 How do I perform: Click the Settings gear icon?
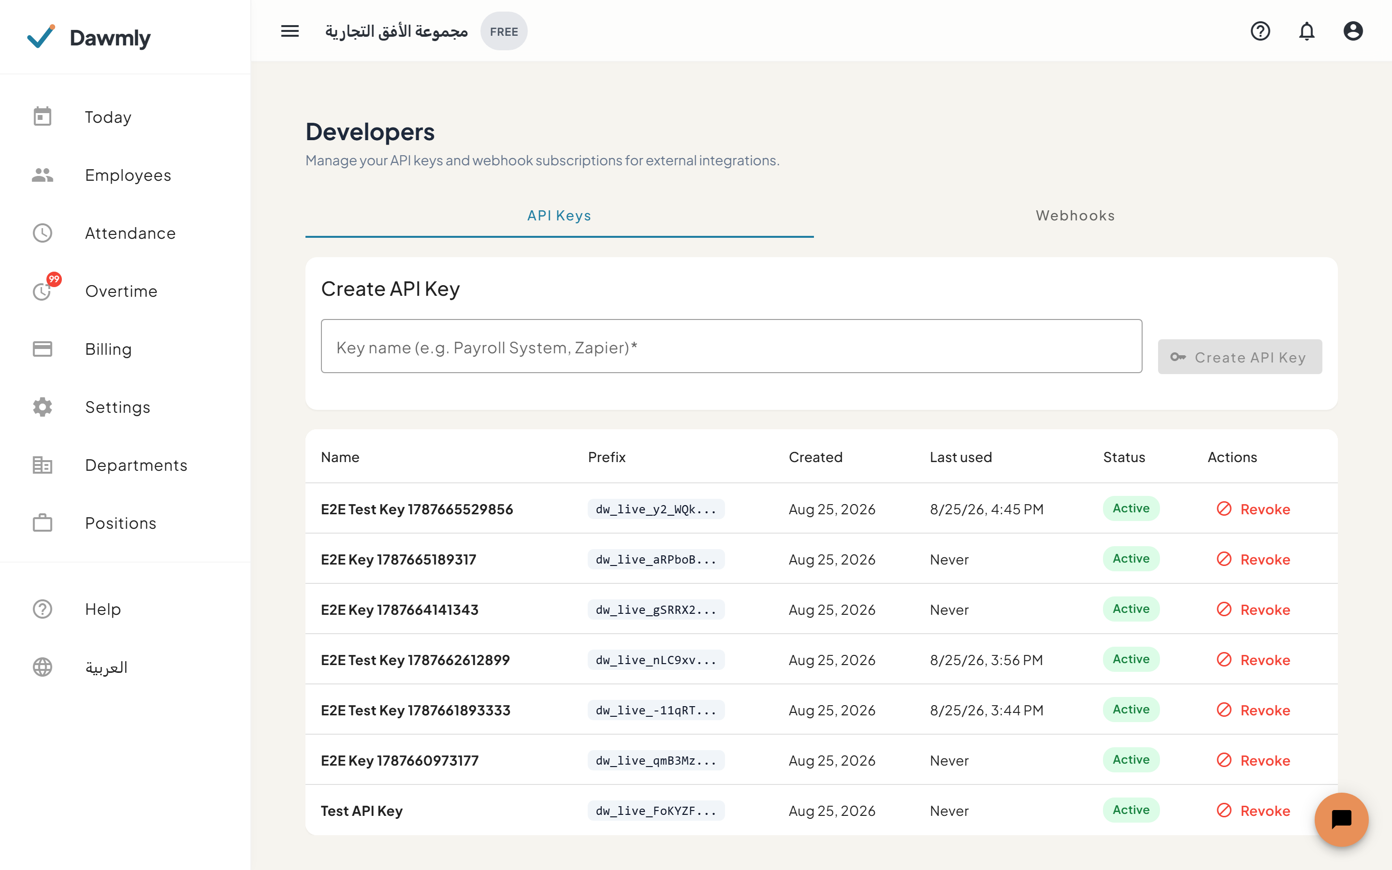point(43,407)
